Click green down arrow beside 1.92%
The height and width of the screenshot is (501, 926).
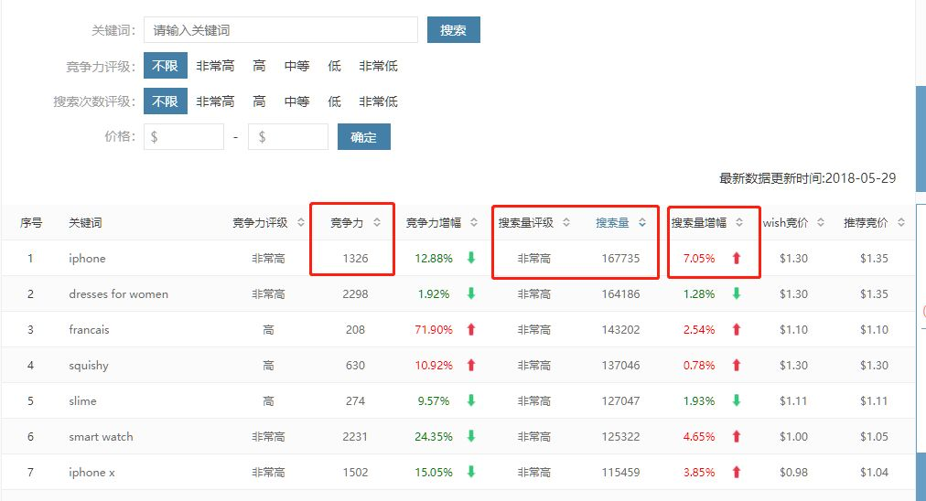click(471, 293)
